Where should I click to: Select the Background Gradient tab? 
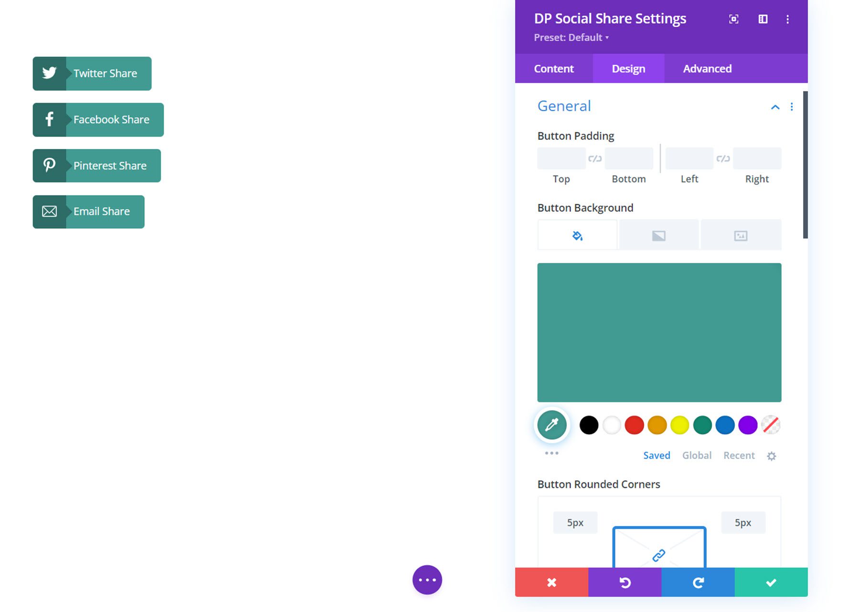point(659,234)
